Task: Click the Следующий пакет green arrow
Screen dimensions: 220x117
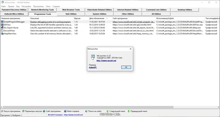Action: click(108, 111)
